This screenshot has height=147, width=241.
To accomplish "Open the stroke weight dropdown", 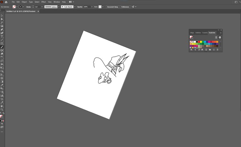I will (x=42, y=7).
